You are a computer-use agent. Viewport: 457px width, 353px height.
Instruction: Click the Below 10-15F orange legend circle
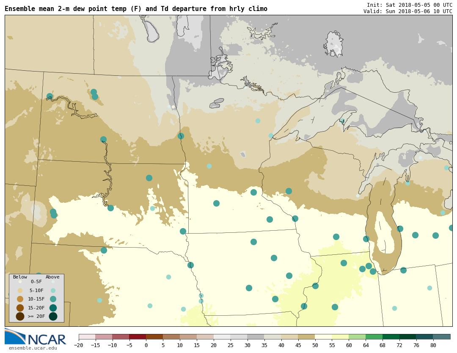pos(20,299)
